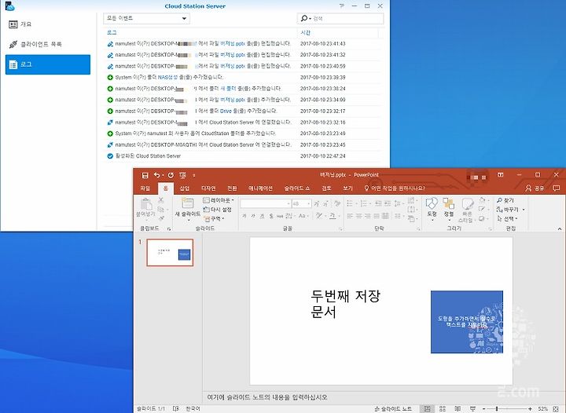Viewport: 566px width, 413px height.
Task: Open the font name combo box
Action: tap(266, 203)
